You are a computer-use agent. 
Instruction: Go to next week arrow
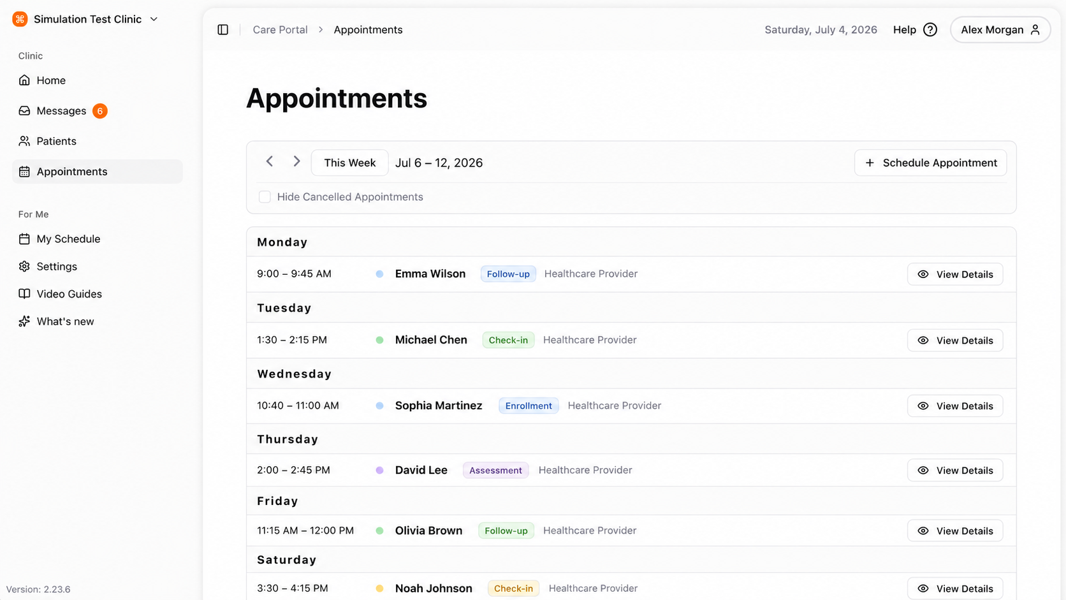point(296,162)
